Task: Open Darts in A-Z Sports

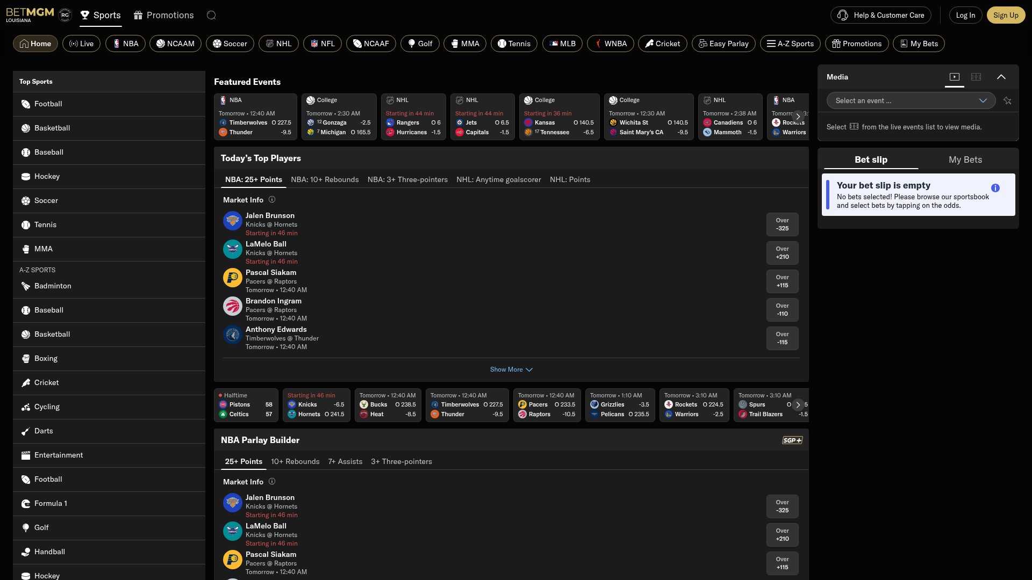Action: point(109,431)
